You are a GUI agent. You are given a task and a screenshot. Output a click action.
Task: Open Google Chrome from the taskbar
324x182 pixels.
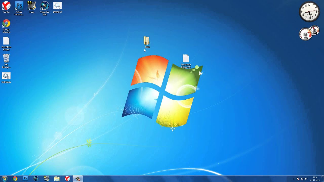pos(15,179)
